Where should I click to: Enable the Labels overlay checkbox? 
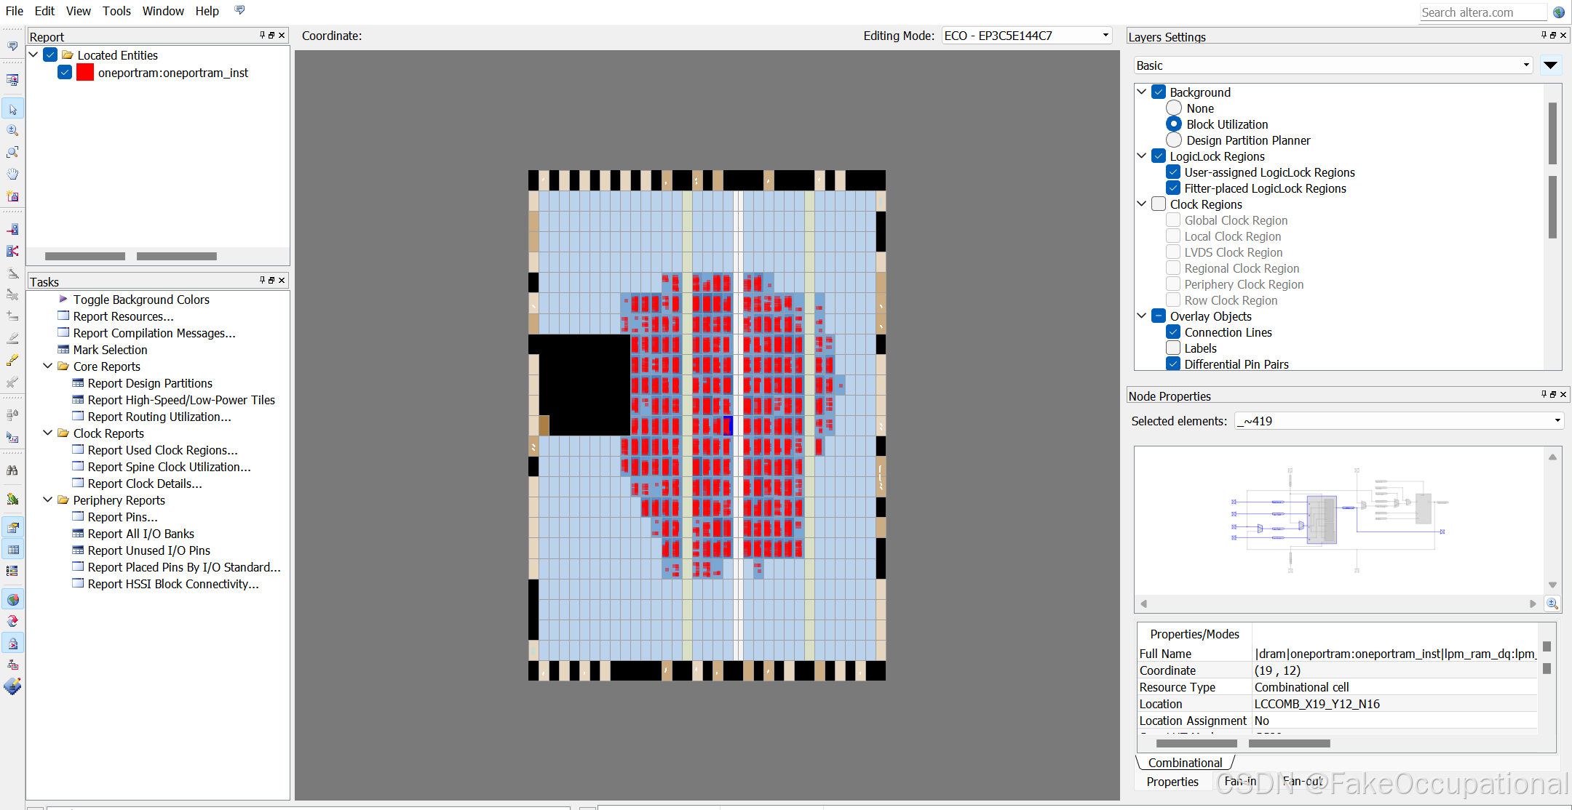(x=1173, y=348)
